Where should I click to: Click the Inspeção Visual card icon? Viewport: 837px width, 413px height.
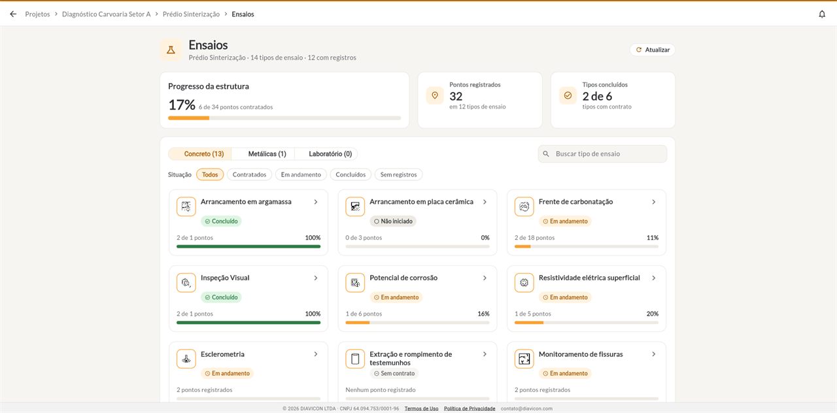(x=186, y=282)
